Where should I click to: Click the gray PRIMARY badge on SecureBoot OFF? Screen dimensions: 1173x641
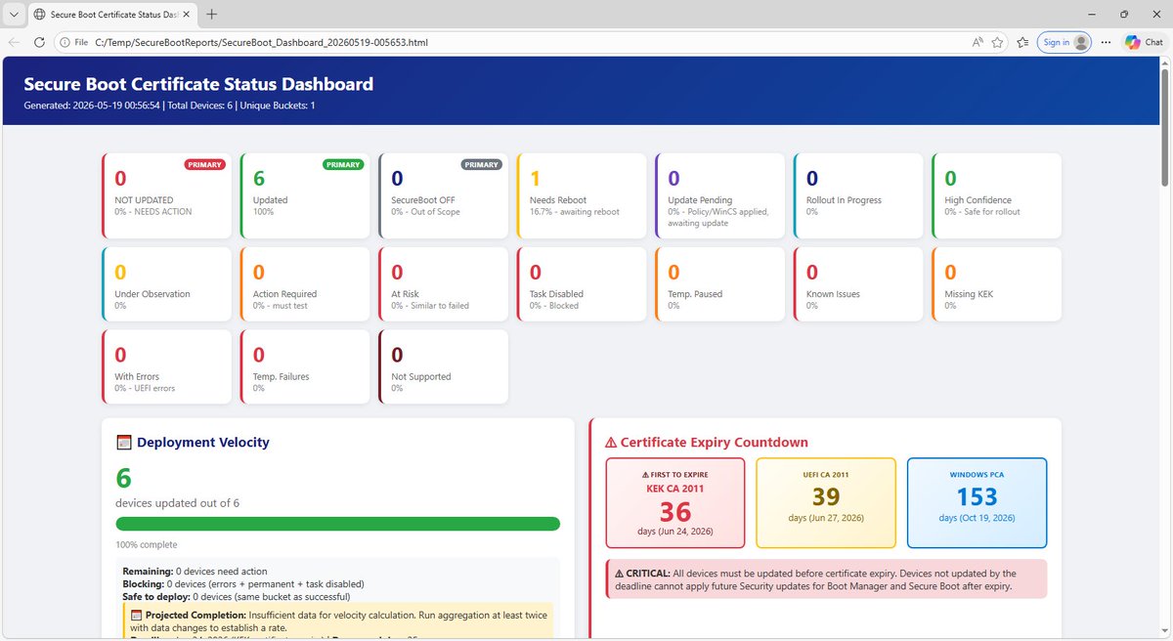[x=482, y=165]
